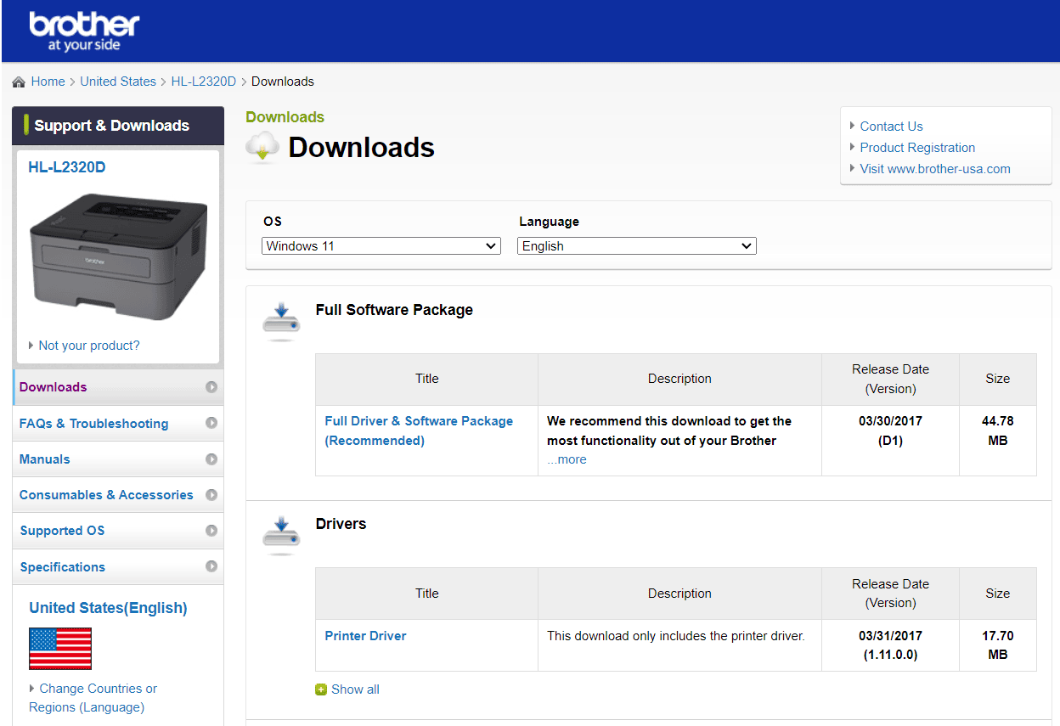Viewport: 1060px width, 726px height.
Task: Click the green plus icon next to Show all
Action: [x=321, y=689]
